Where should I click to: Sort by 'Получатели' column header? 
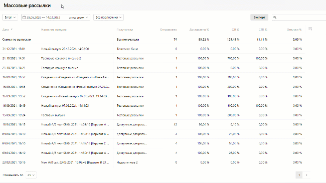tap(125, 30)
